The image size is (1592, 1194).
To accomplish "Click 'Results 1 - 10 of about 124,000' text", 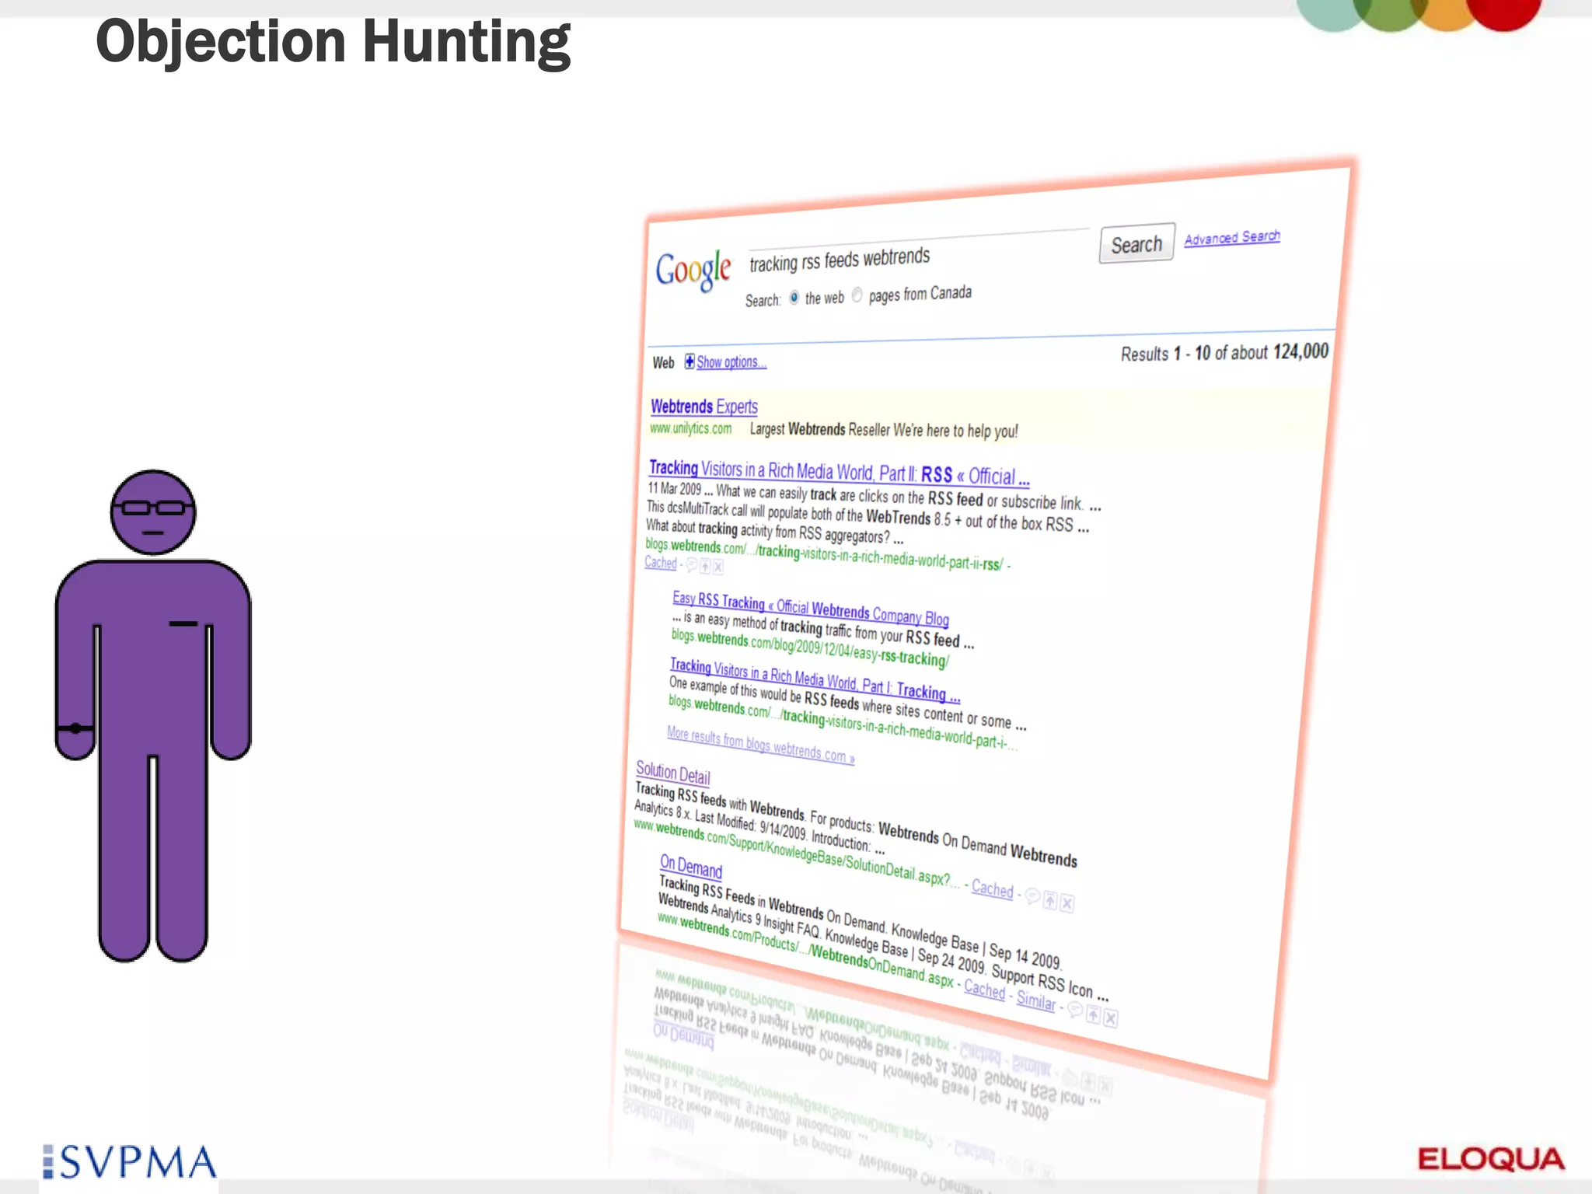I will click(x=1224, y=352).
